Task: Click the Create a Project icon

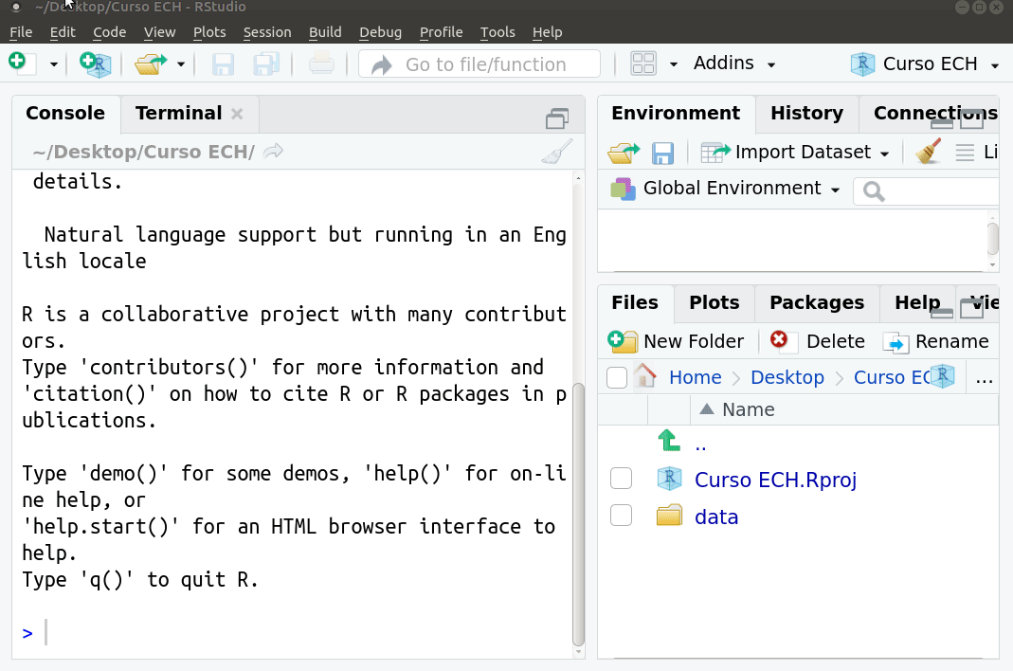Action: (96, 64)
